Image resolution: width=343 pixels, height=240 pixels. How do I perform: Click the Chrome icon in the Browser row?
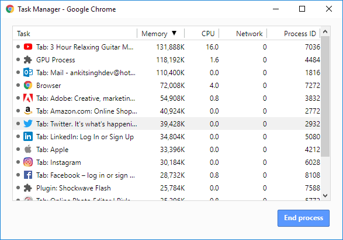[x=28, y=85]
